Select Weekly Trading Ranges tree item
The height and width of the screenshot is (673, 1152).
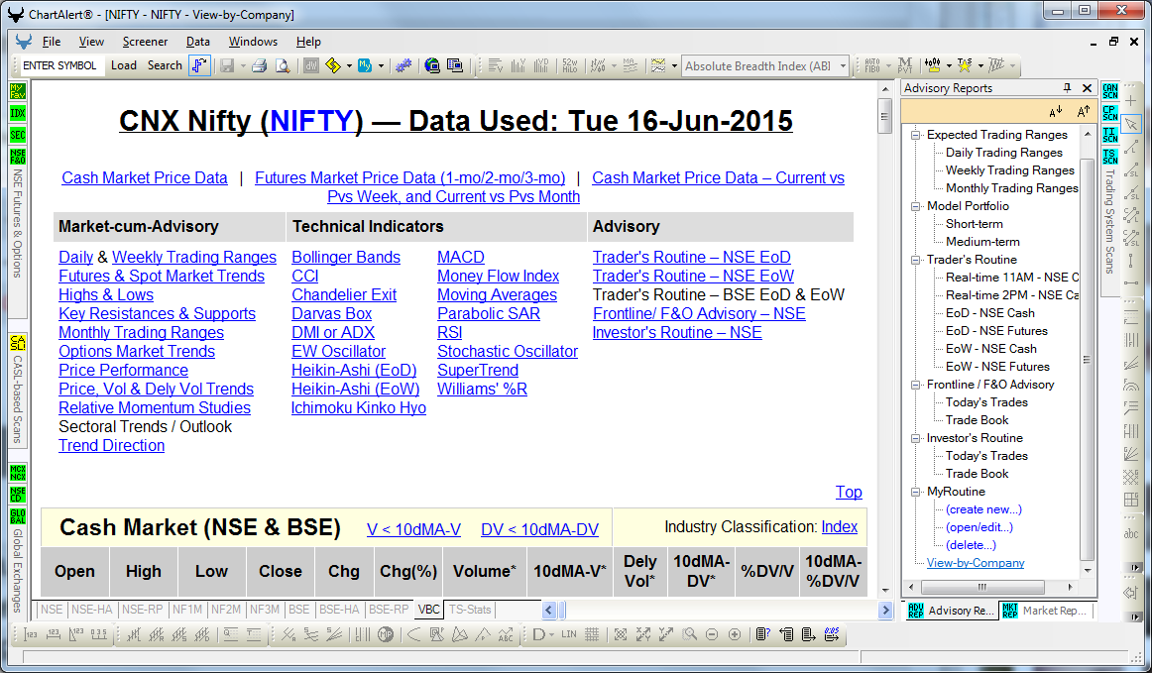click(x=1009, y=170)
